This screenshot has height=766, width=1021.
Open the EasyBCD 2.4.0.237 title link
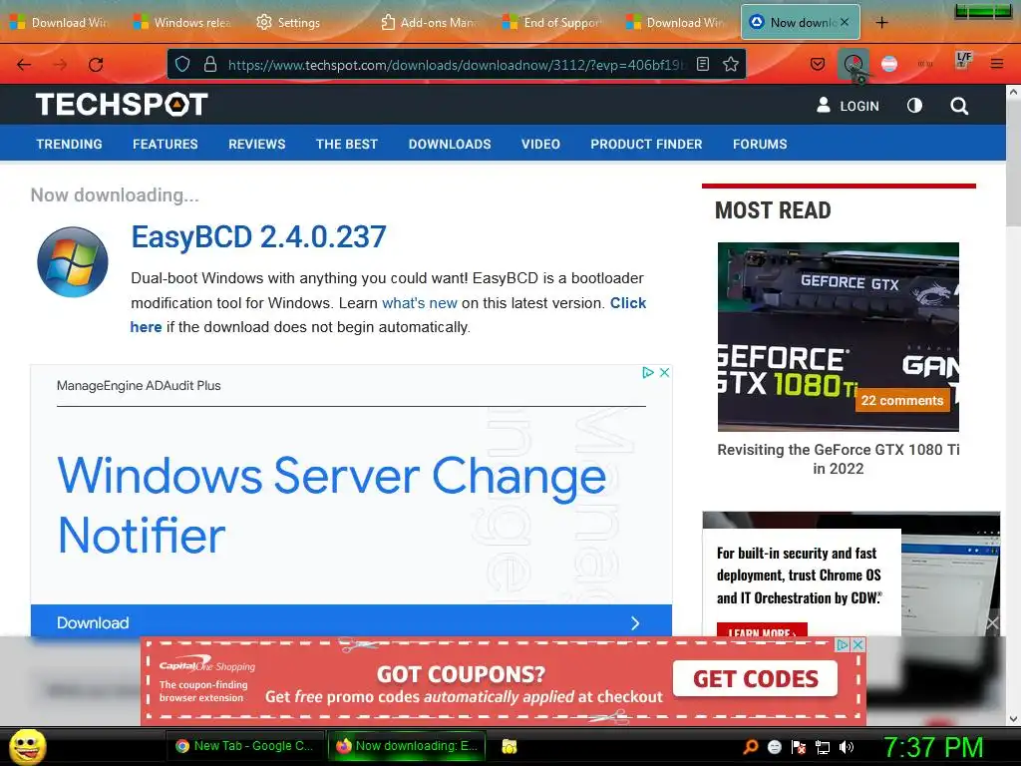[258, 236]
